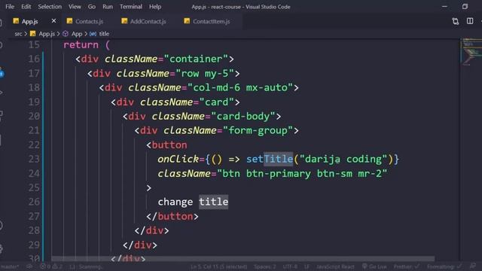Image resolution: width=482 pixels, height=271 pixels.
Task: Click the Go Live status bar button
Action: pyautogui.click(x=374, y=266)
